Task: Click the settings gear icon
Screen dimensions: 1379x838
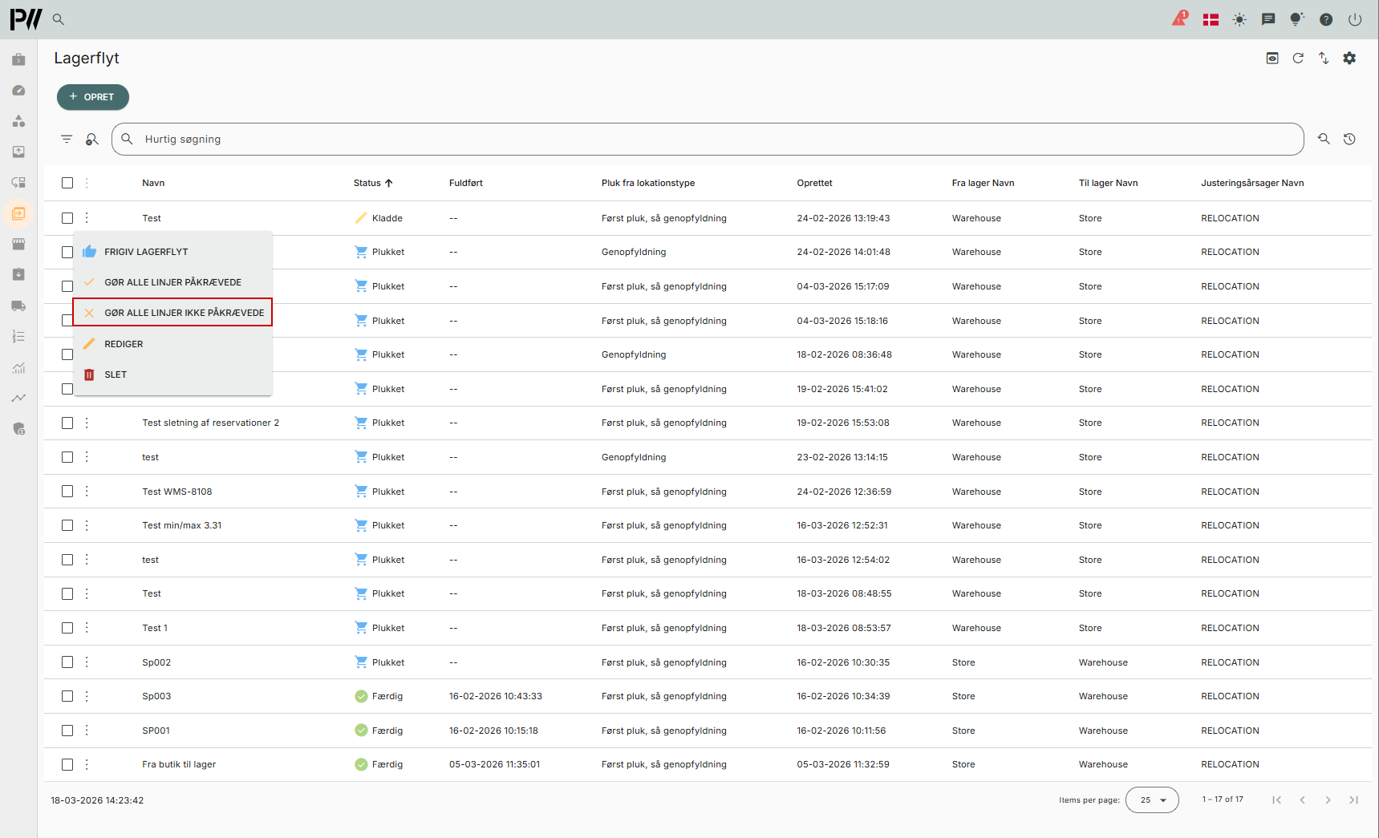Action: point(1349,59)
